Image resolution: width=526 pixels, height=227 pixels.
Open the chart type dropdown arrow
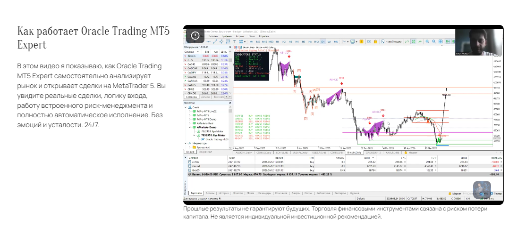pos(348,42)
